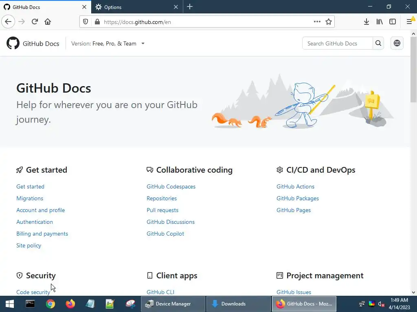This screenshot has width=417, height=312.
Task: Open the GitHub Issues link
Action: pos(294,292)
